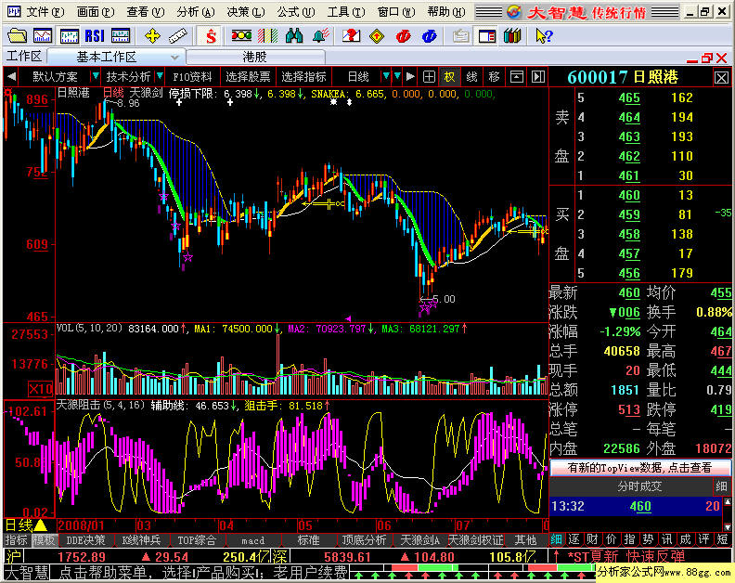735x583 pixels.
Task: Click the red phi symbol icon
Action: pyautogui.click(x=403, y=35)
